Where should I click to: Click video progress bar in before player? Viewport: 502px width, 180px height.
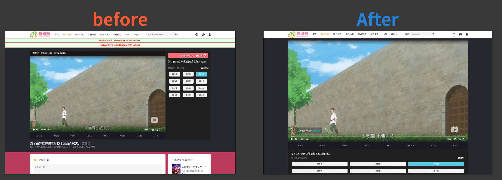pos(98,127)
